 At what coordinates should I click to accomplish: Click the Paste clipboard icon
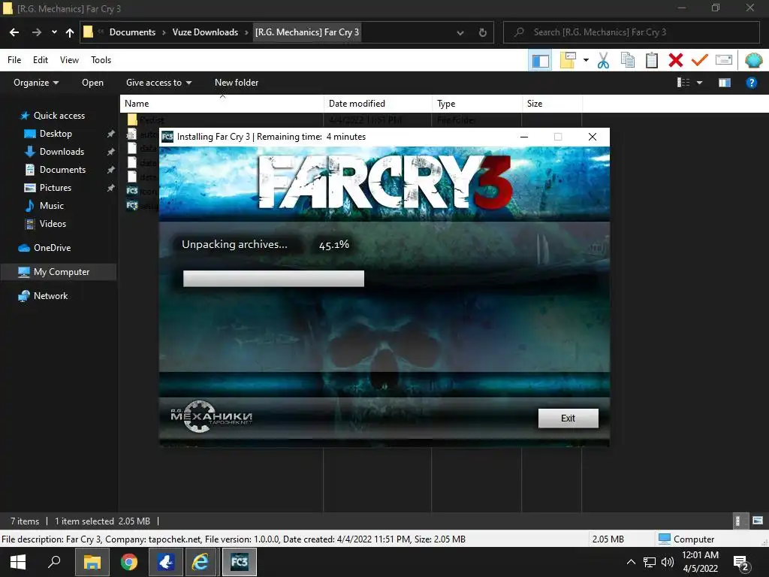[x=651, y=61]
